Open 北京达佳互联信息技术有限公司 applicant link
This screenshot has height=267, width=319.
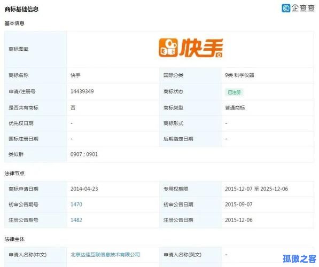[x=105, y=255]
